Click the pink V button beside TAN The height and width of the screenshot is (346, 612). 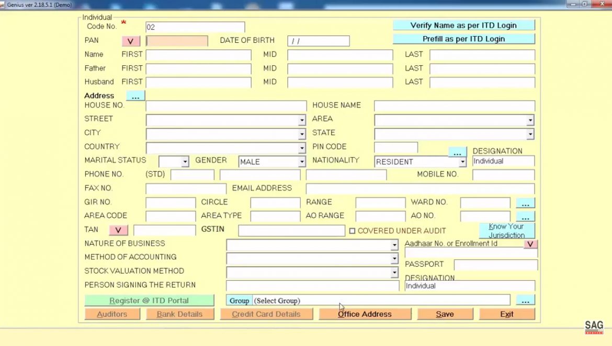118,230
